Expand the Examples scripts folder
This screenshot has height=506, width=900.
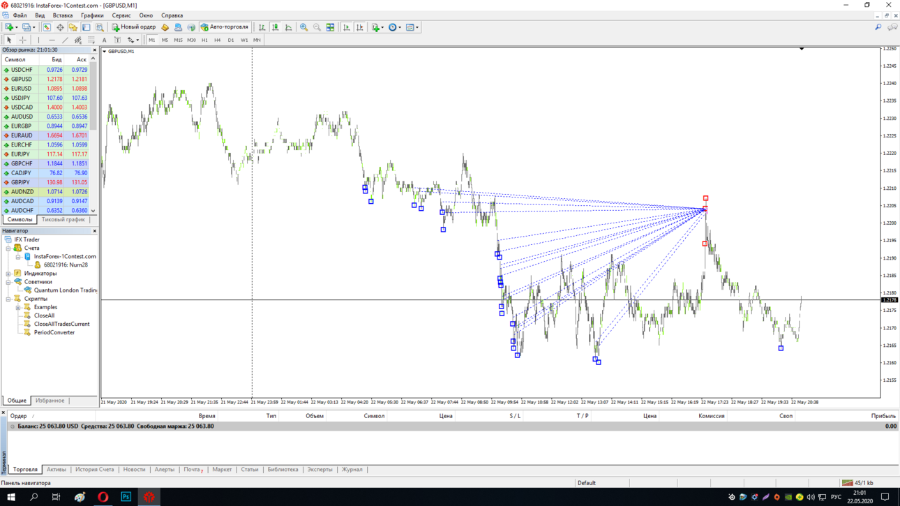pyautogui.click(x=18, y=307)
